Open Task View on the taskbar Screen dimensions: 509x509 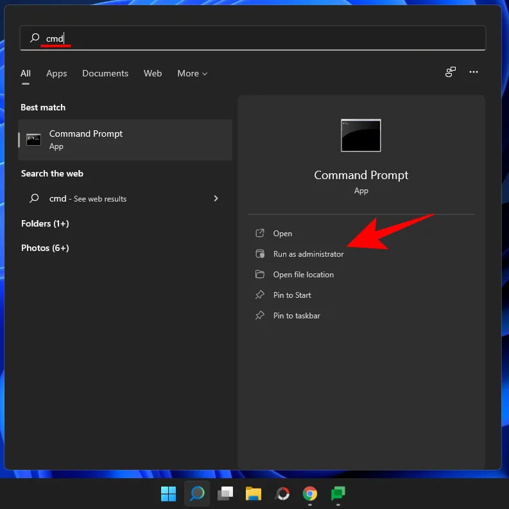tap(225, 494)
